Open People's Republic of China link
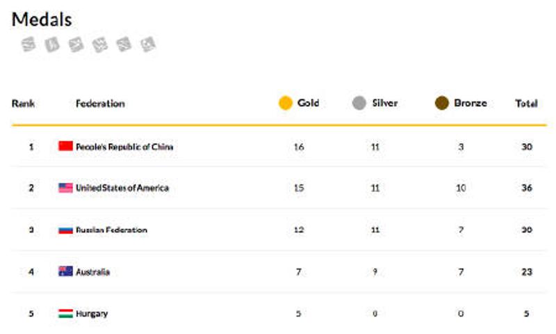556x334 pixels. tap(124, 147)
